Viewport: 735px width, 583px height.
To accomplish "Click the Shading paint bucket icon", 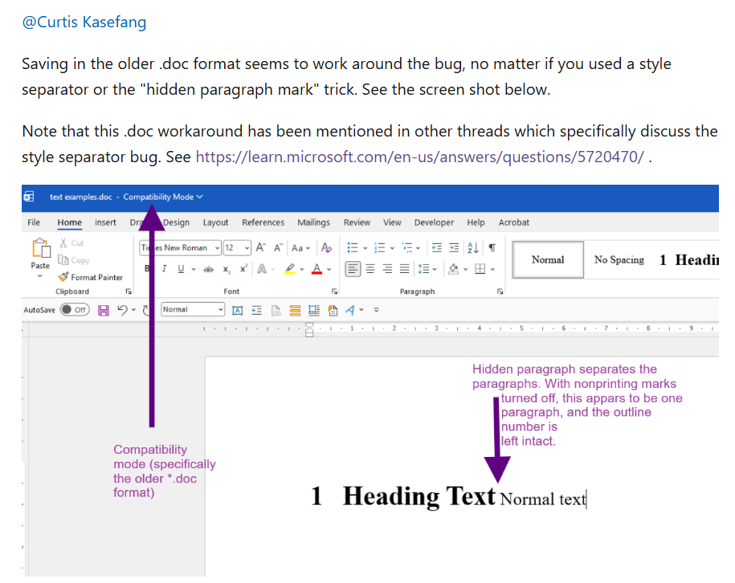I will (453, 269).
